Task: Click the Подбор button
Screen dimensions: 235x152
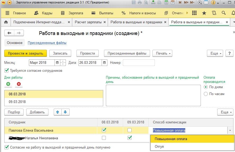Action: (x=14, y=112)
